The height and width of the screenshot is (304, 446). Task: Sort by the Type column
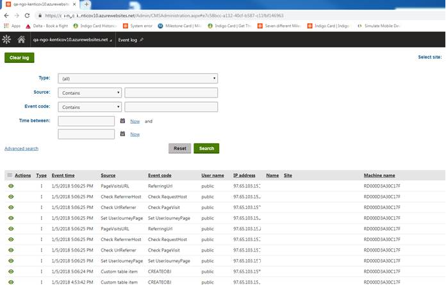tap(41, 175)
